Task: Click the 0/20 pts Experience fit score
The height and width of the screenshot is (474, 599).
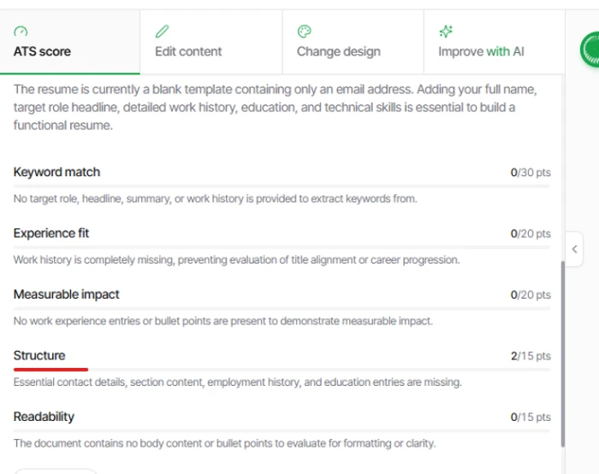Action: tap(531, 234)
